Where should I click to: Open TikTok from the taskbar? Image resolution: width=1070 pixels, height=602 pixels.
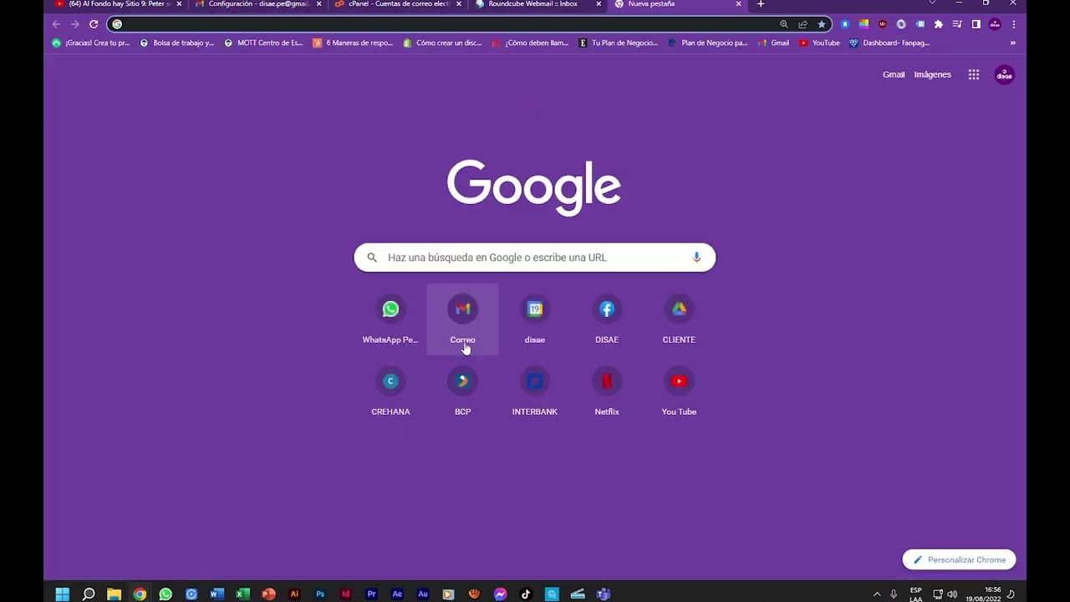pyautogui.click(x=526, y=594)
